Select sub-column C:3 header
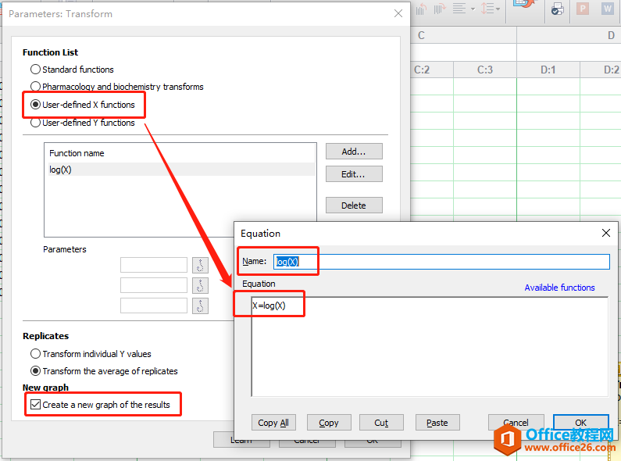Viewport: 621px width, 461px height. (x=485, y=70)
